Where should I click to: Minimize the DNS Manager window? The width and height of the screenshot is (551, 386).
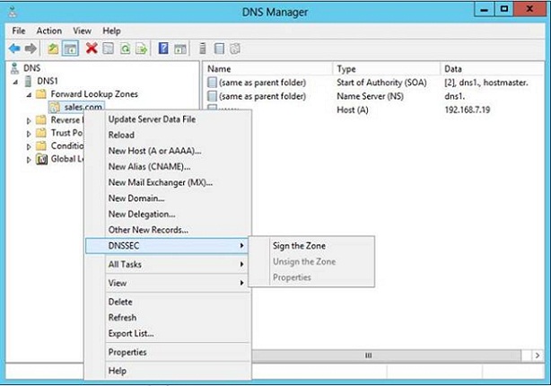pos(485,10)
